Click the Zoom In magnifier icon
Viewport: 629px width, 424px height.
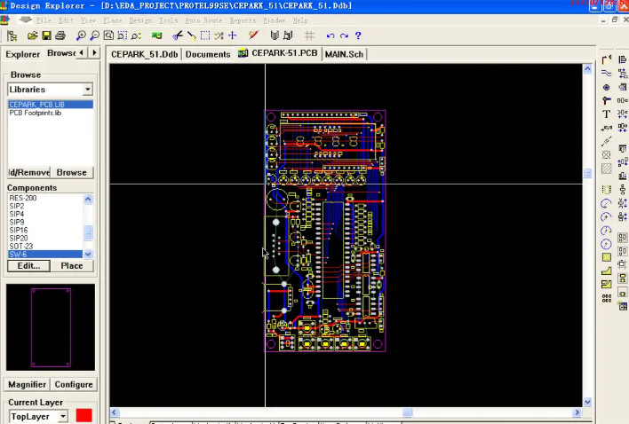[x=81, y=35]
